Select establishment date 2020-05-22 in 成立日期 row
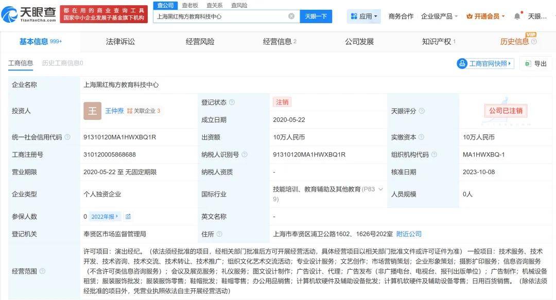The image size is (556, 300). 289,120
